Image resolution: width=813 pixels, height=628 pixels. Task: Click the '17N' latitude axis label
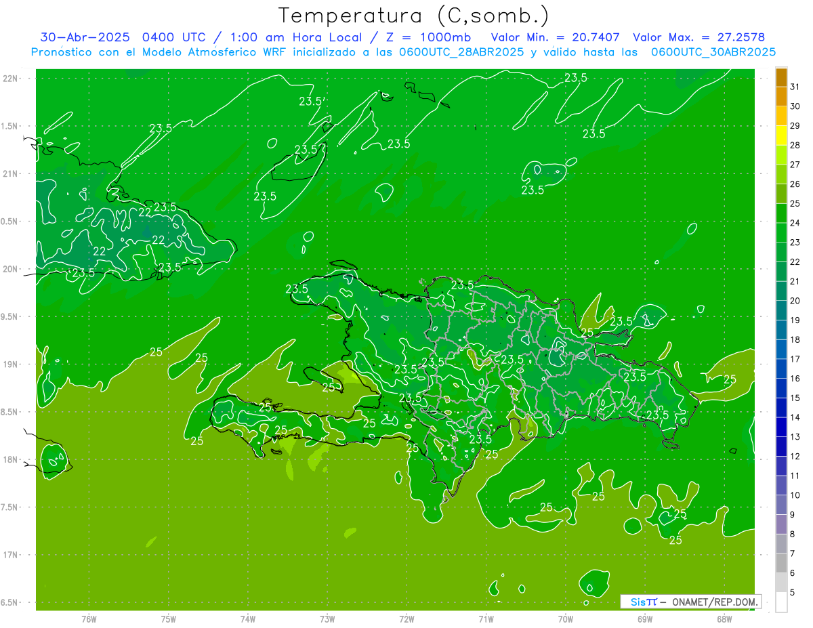(12, 555)
